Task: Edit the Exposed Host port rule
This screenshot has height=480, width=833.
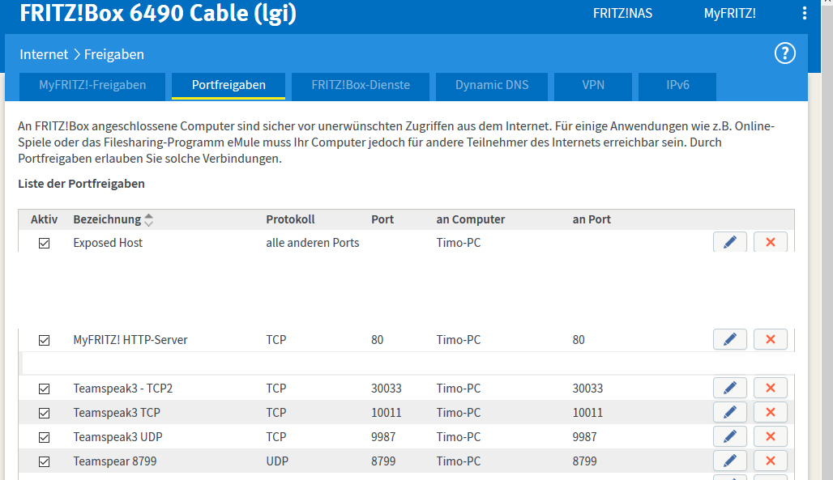Action: tap(729, 242)
